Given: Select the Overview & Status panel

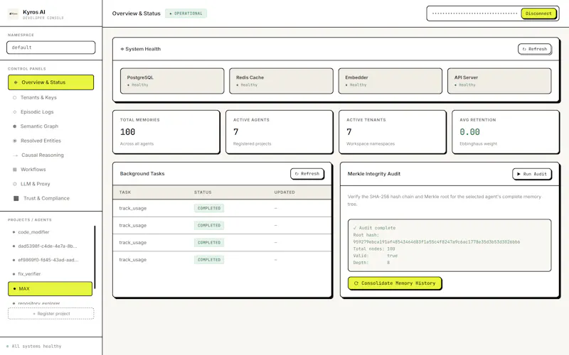Looking at the screenshot, I should click(x=50, y=82).
